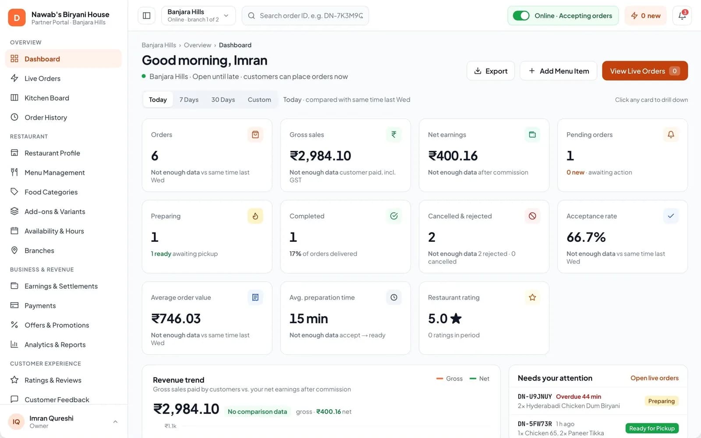Click the Avg. preparation time clock icon
The width and height of the screenshot is (701, 438).
(x=394, y=297)
